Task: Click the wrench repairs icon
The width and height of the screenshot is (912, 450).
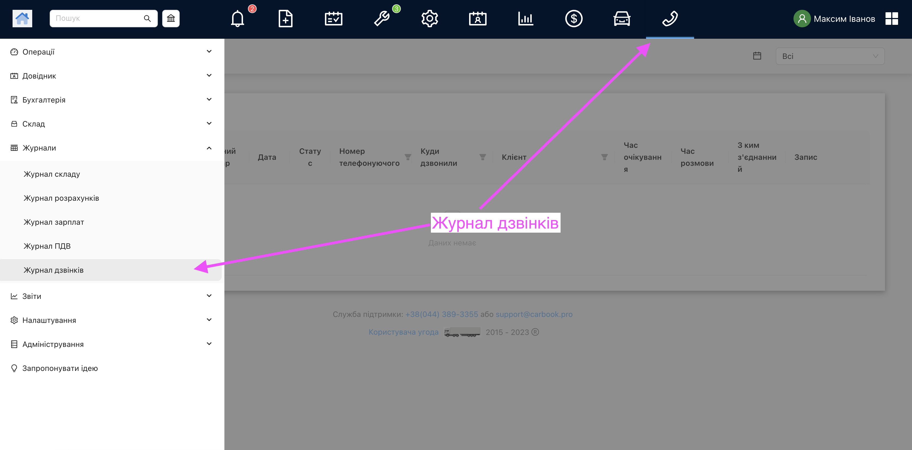Action: coord(382,19)
